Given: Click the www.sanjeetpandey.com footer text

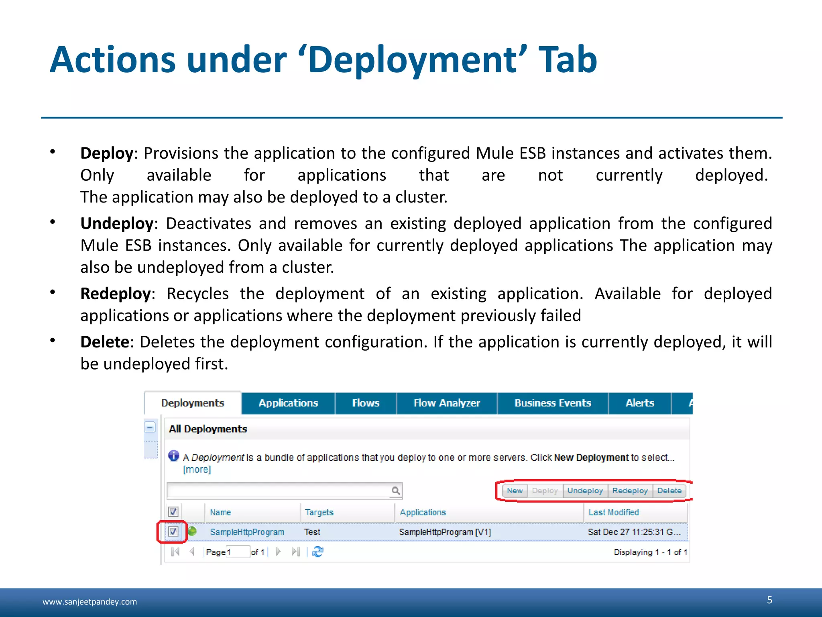Looking at the screenshot, I should [x=90, y=602].
